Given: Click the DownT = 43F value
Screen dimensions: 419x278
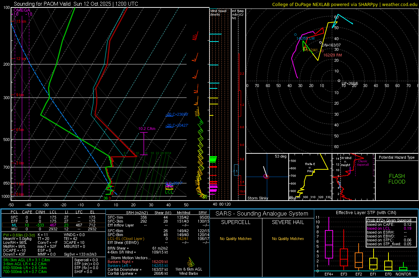Looking at the screenshot, I should click(x=14, y=255).
